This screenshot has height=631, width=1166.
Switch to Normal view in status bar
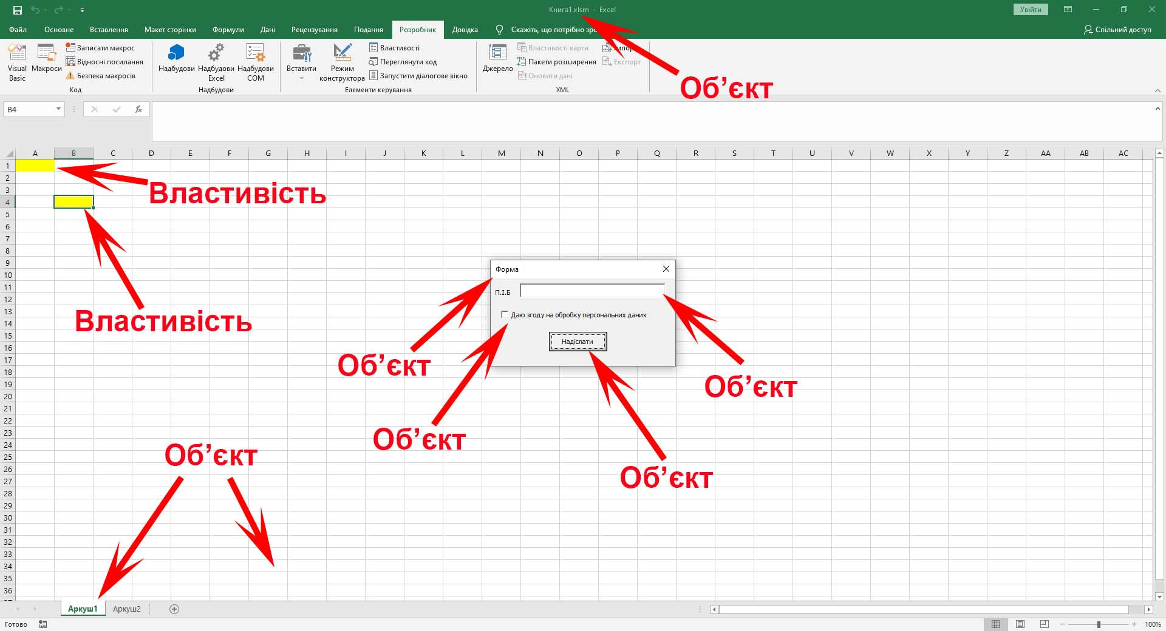(x=995, y=624)
